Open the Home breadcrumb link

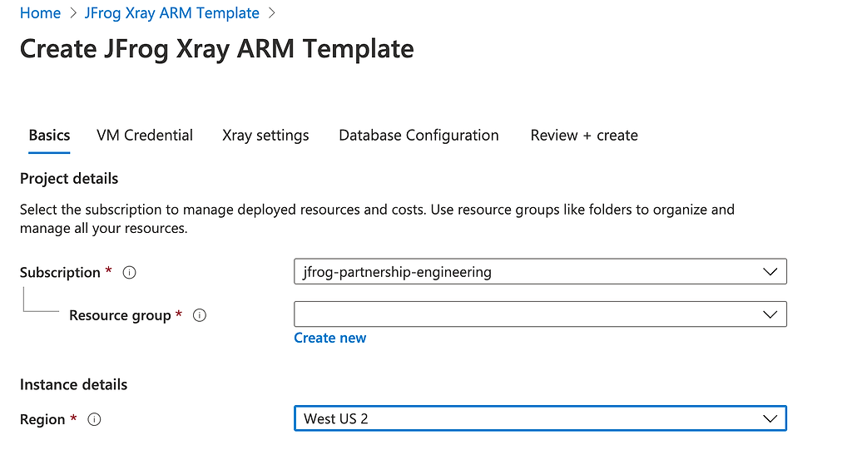pyautogui.click(x=40, y=13)
